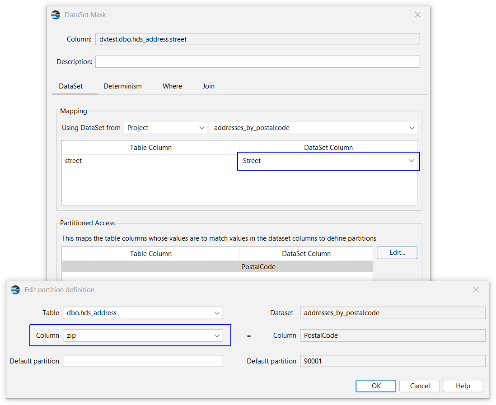This screenshot has width=496, height=405.
Task: Close the DataSet Mask dialog
Action: tap(417, 15)
